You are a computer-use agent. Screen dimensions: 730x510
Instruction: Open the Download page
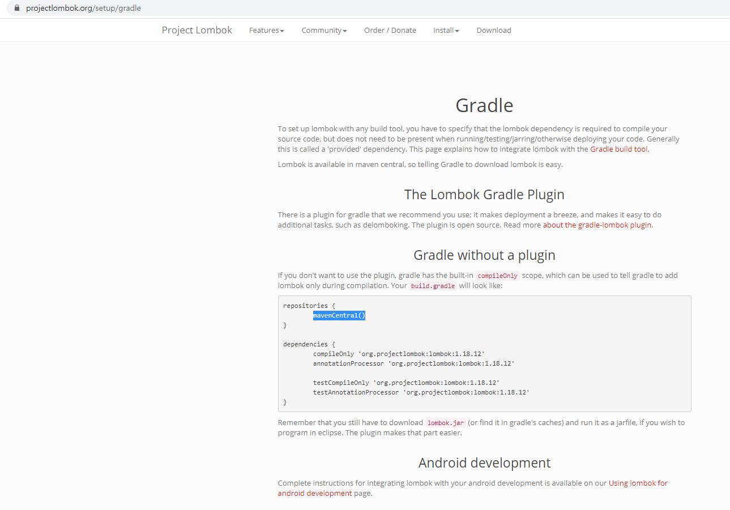point(493,31)
